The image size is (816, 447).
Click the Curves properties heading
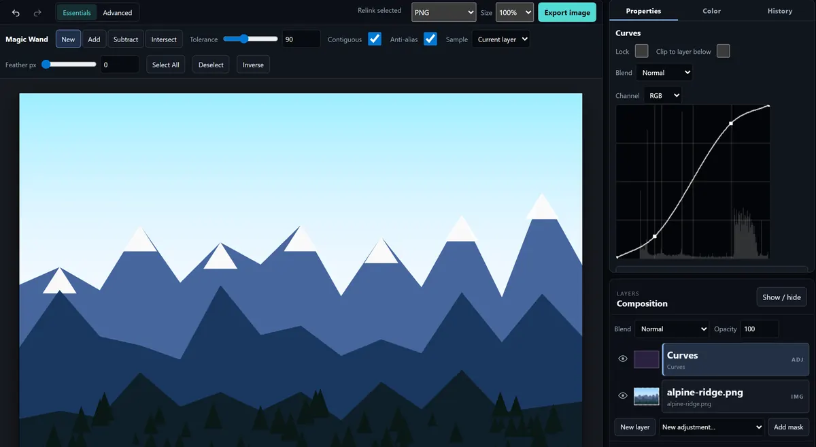(628, 33)
